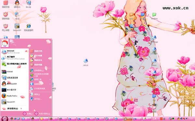
Task: Open 命令提示符 command prompt entry
Action: click(x=15, y=90)
